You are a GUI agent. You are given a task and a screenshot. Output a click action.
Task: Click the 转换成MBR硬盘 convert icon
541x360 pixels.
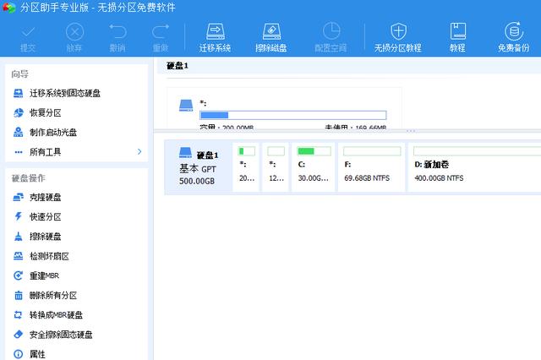click(18, 315)
